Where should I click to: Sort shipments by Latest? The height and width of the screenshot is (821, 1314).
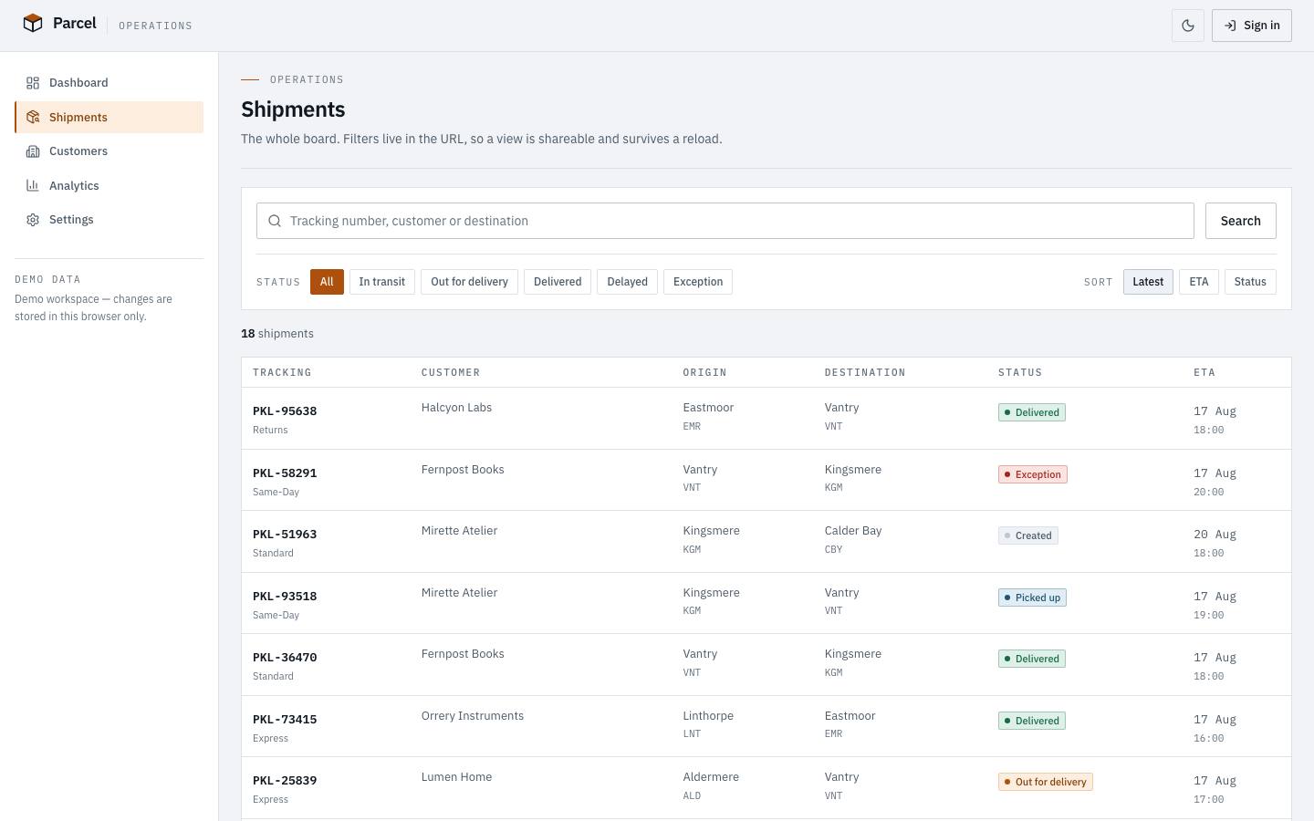click(x=1148, y=282)
